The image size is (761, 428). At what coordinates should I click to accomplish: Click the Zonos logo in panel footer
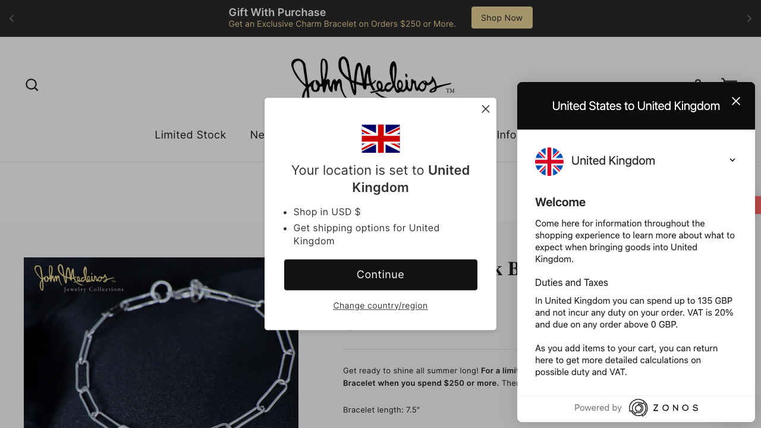point(663,408)
